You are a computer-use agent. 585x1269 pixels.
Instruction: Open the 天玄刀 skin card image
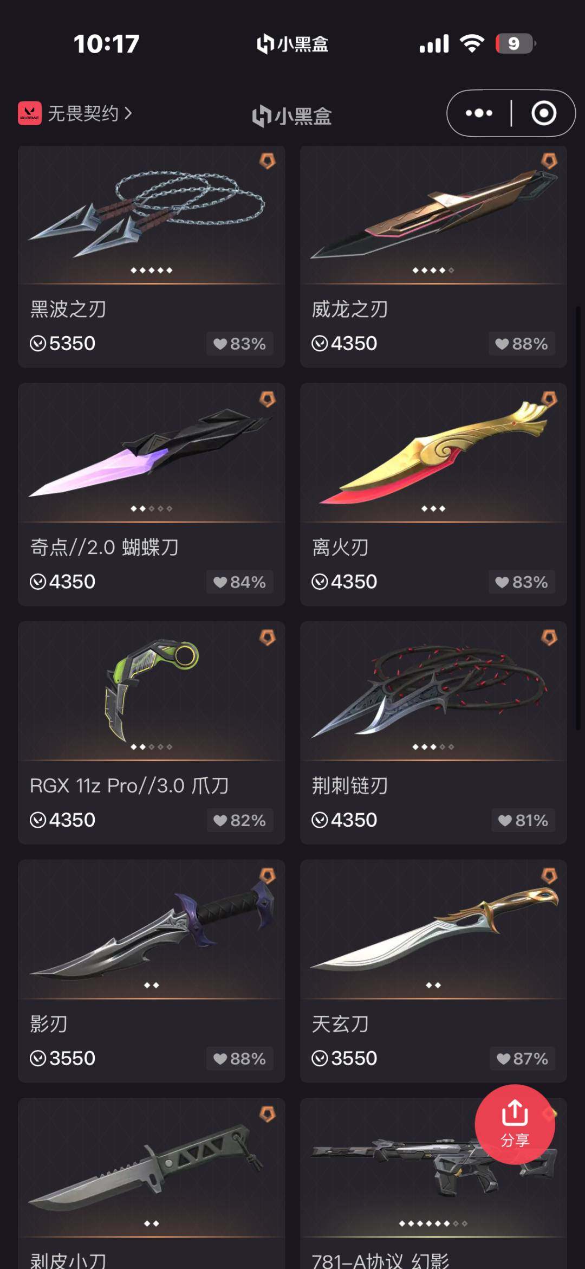(433, 929)
